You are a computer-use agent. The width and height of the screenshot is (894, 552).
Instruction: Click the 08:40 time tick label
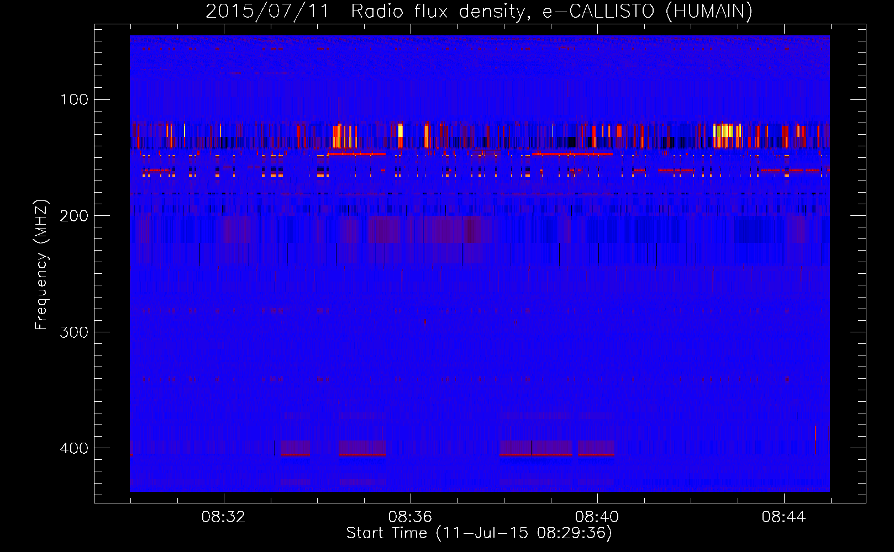597,517
